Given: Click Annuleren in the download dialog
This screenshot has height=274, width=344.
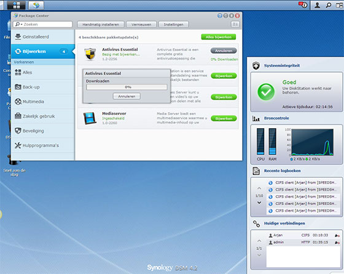Looking at the screenshot, I should (127, 96).
